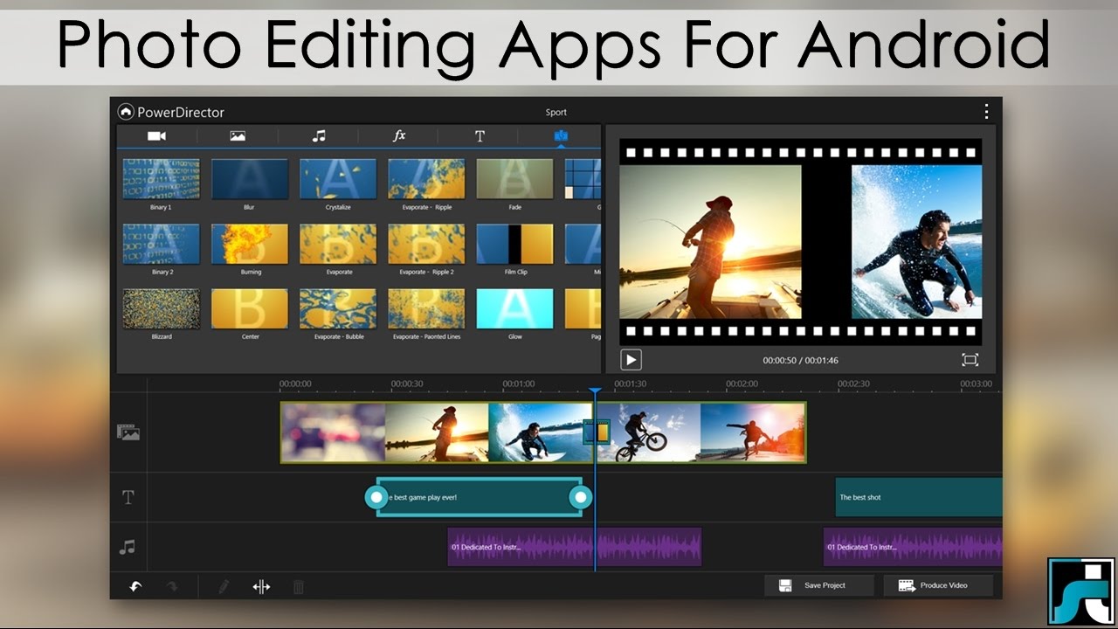This screenshot has width=1118, height=629.
Task: Choose the Evaporate transition thumbnail
Action: (338, 245)
